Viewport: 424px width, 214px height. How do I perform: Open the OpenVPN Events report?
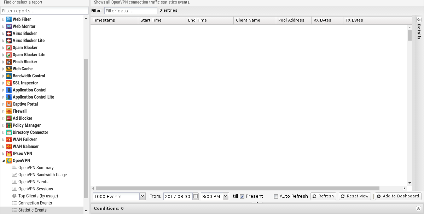pyautogui.click(x=33, y=182)
